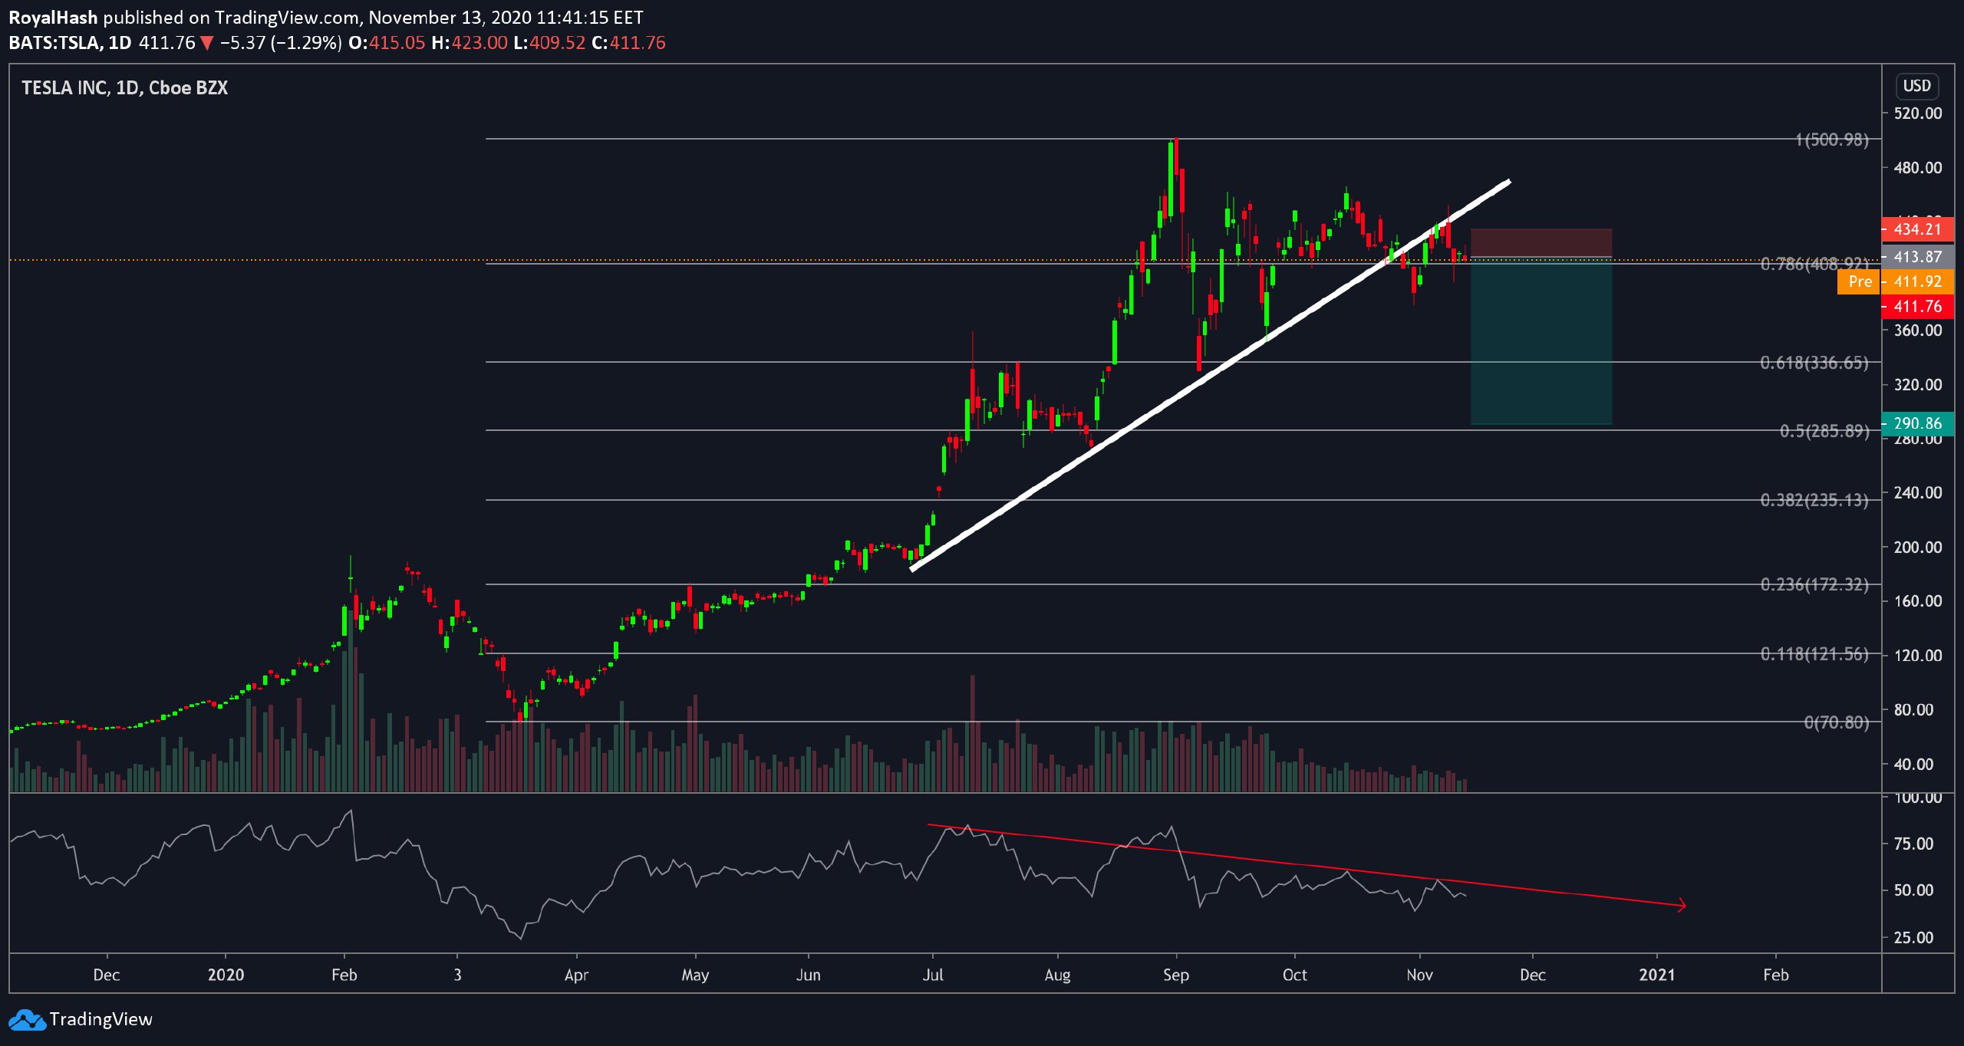Click the TESLA INC, 1D, Cboe BZX title

pyautogui.click(x=125, y=88)
